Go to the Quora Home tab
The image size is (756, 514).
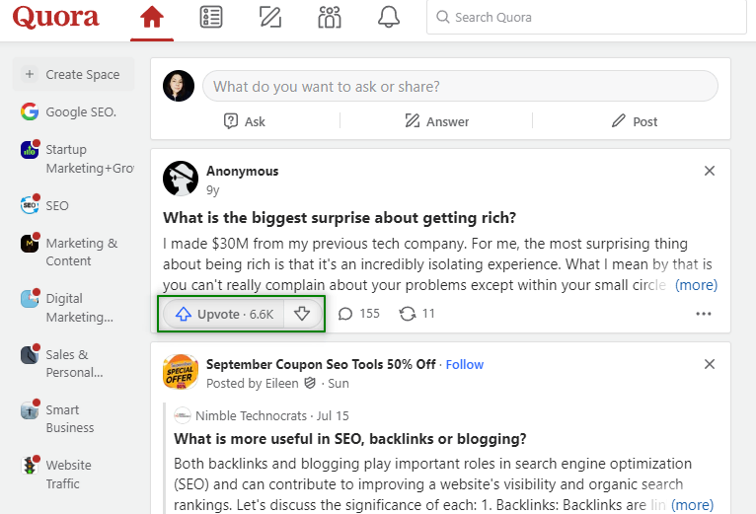coord(151,18)
